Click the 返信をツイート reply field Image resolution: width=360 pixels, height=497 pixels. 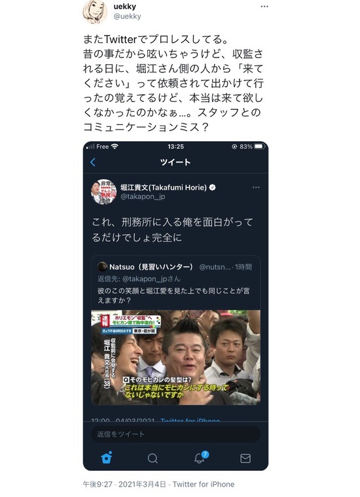[175, 434]
